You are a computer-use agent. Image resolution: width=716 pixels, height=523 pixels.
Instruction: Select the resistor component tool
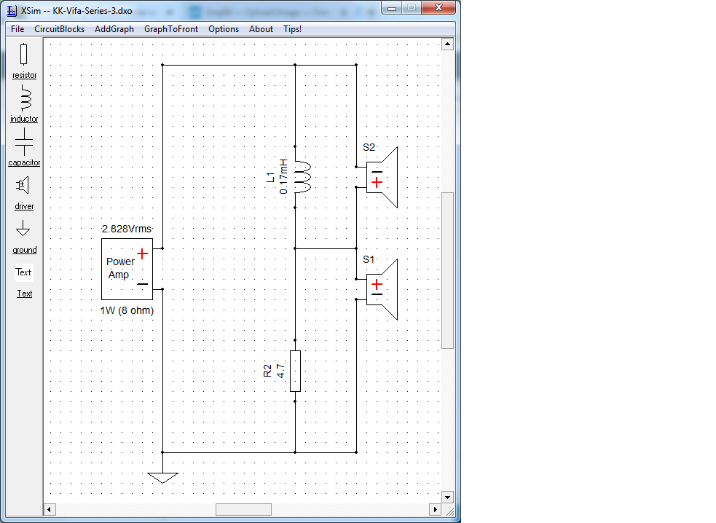[x=24, y=61]
